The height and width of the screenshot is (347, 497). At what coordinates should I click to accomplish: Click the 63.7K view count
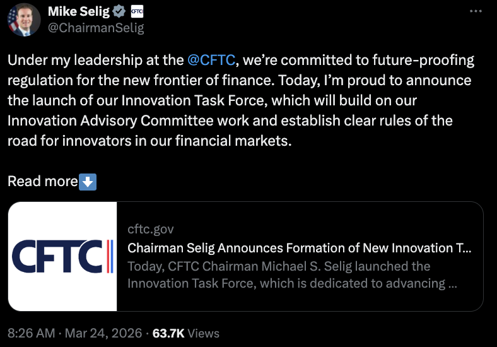(168, 332)
